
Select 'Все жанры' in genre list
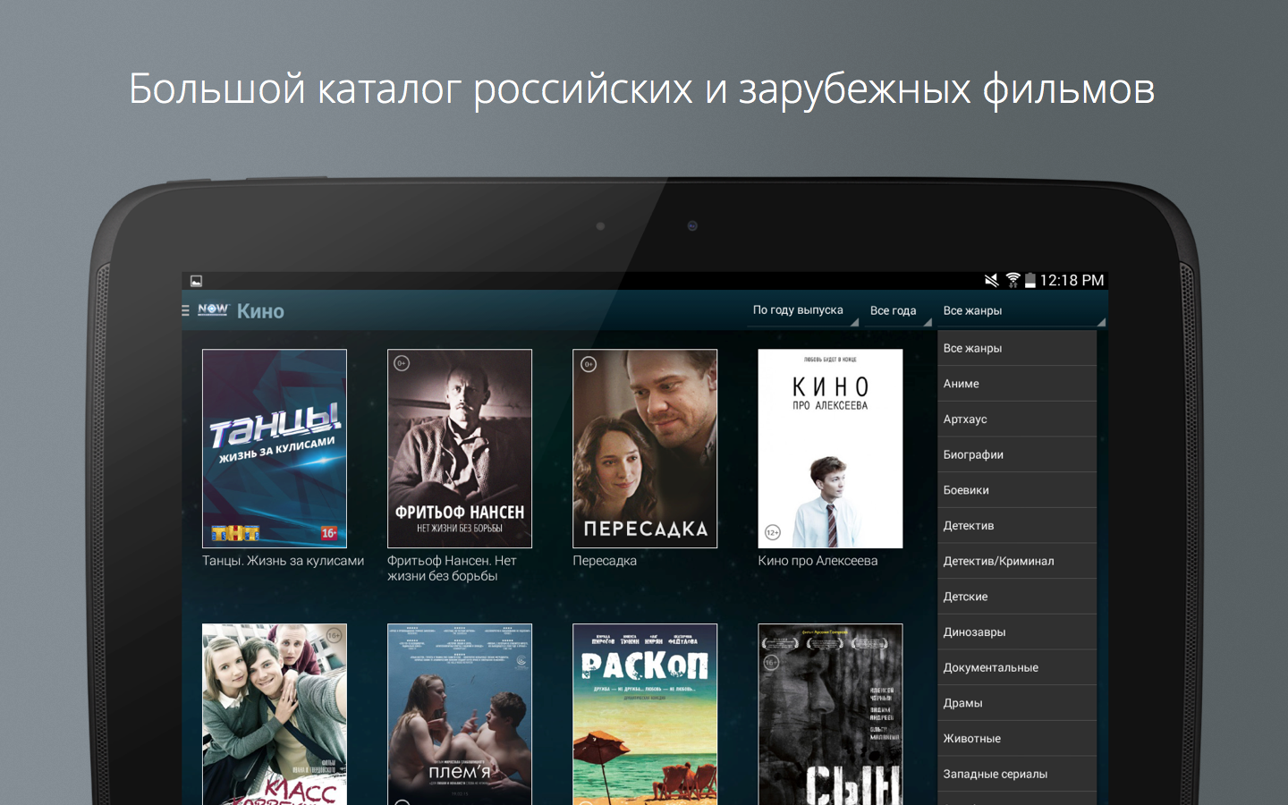1017,348
